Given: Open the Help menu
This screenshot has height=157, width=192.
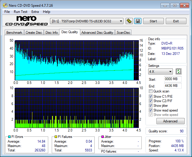Looking at the screenshot, I should tap(46, 12).
